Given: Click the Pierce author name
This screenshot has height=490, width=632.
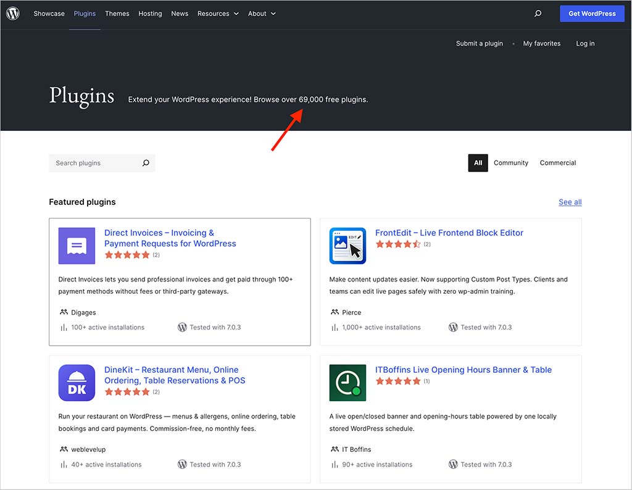Looking at the screenshot, I should coord(351,312).
